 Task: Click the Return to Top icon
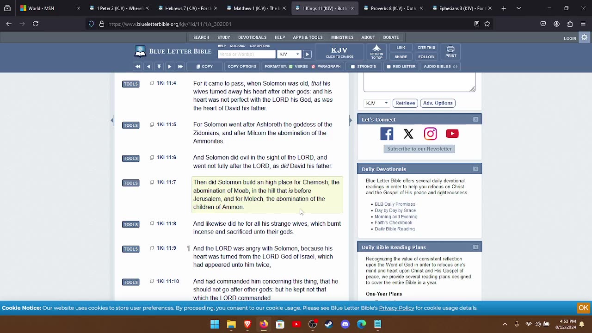click(376, 52)
